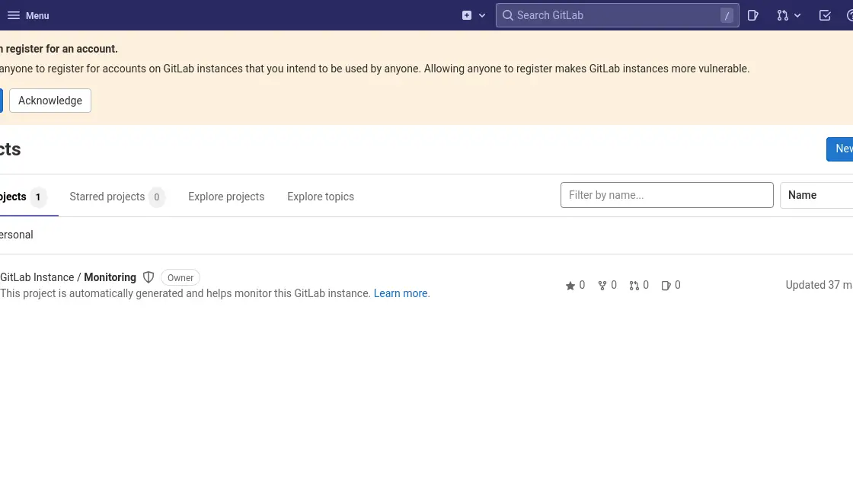Open the Name sort dropdown
Screen dimensions: 853x499
(x=815, y=195)
